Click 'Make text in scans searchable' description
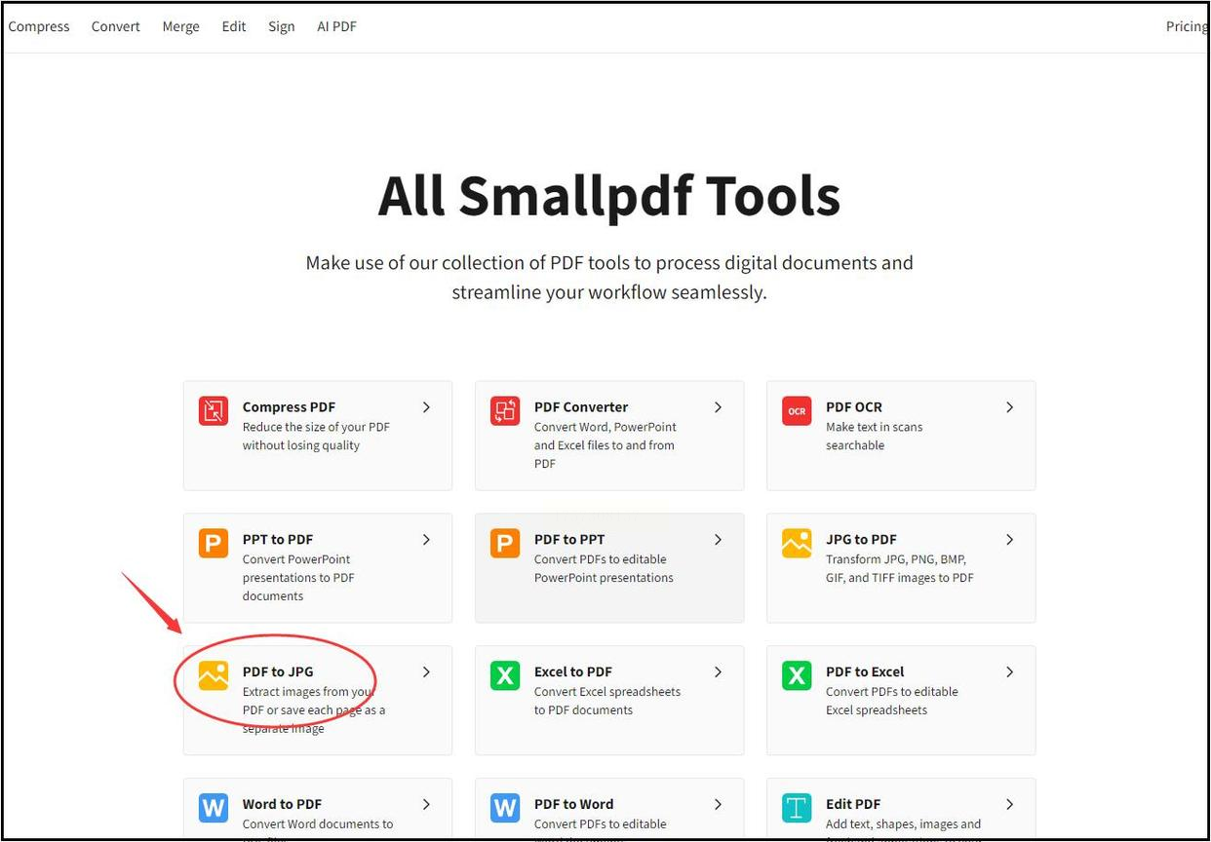The height and width of the screenshot is (842, 1211). (874, 437)
